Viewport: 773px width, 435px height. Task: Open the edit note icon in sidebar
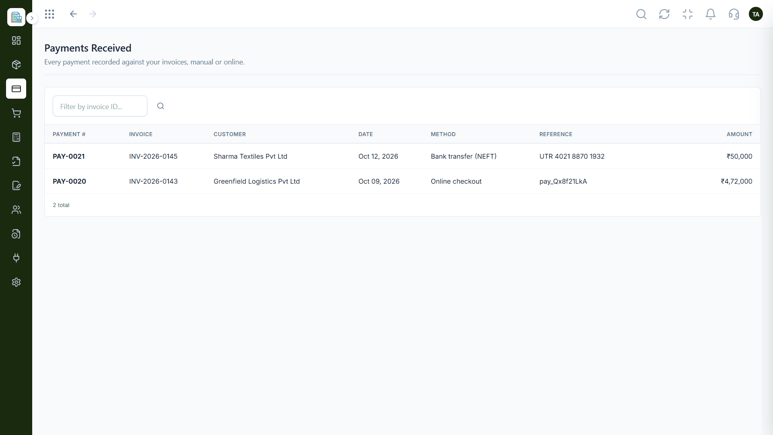coord(16,186)
